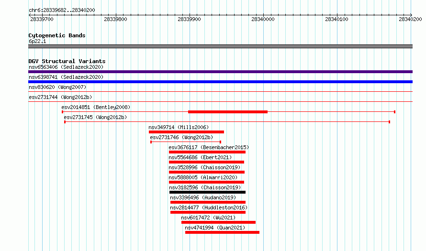Click the 6p22.1 band label
The image size is (426, 251).
[37, 41]
